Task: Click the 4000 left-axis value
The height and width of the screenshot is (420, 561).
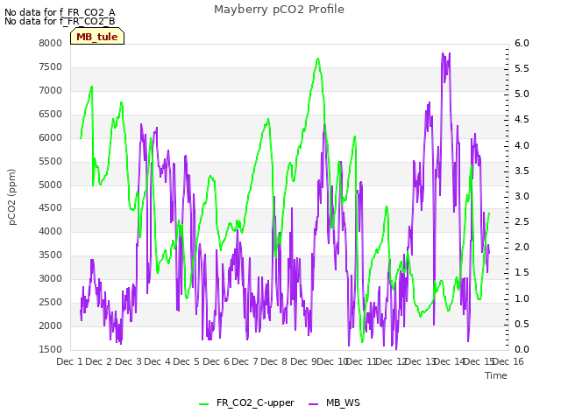Action: 51,231
